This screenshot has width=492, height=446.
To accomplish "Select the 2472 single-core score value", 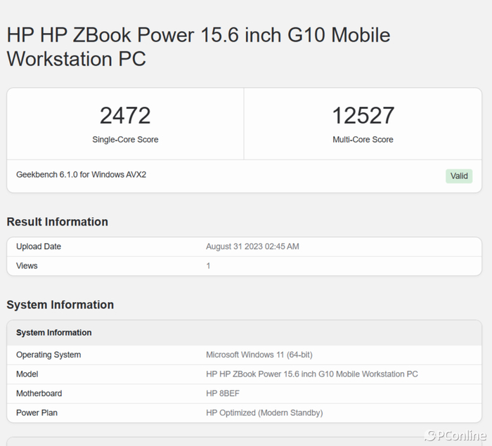I will click(x=125, y=115).
